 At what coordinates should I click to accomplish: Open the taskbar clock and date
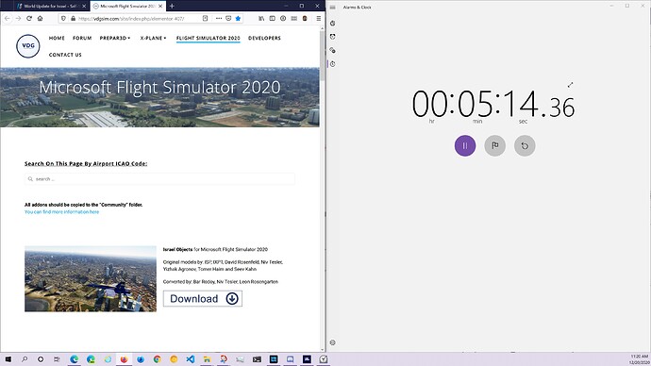[640, 359]
